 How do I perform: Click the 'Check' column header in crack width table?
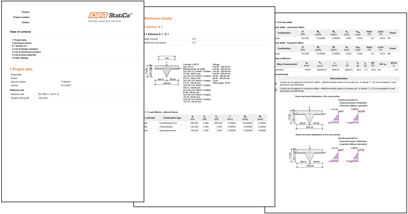393,33
